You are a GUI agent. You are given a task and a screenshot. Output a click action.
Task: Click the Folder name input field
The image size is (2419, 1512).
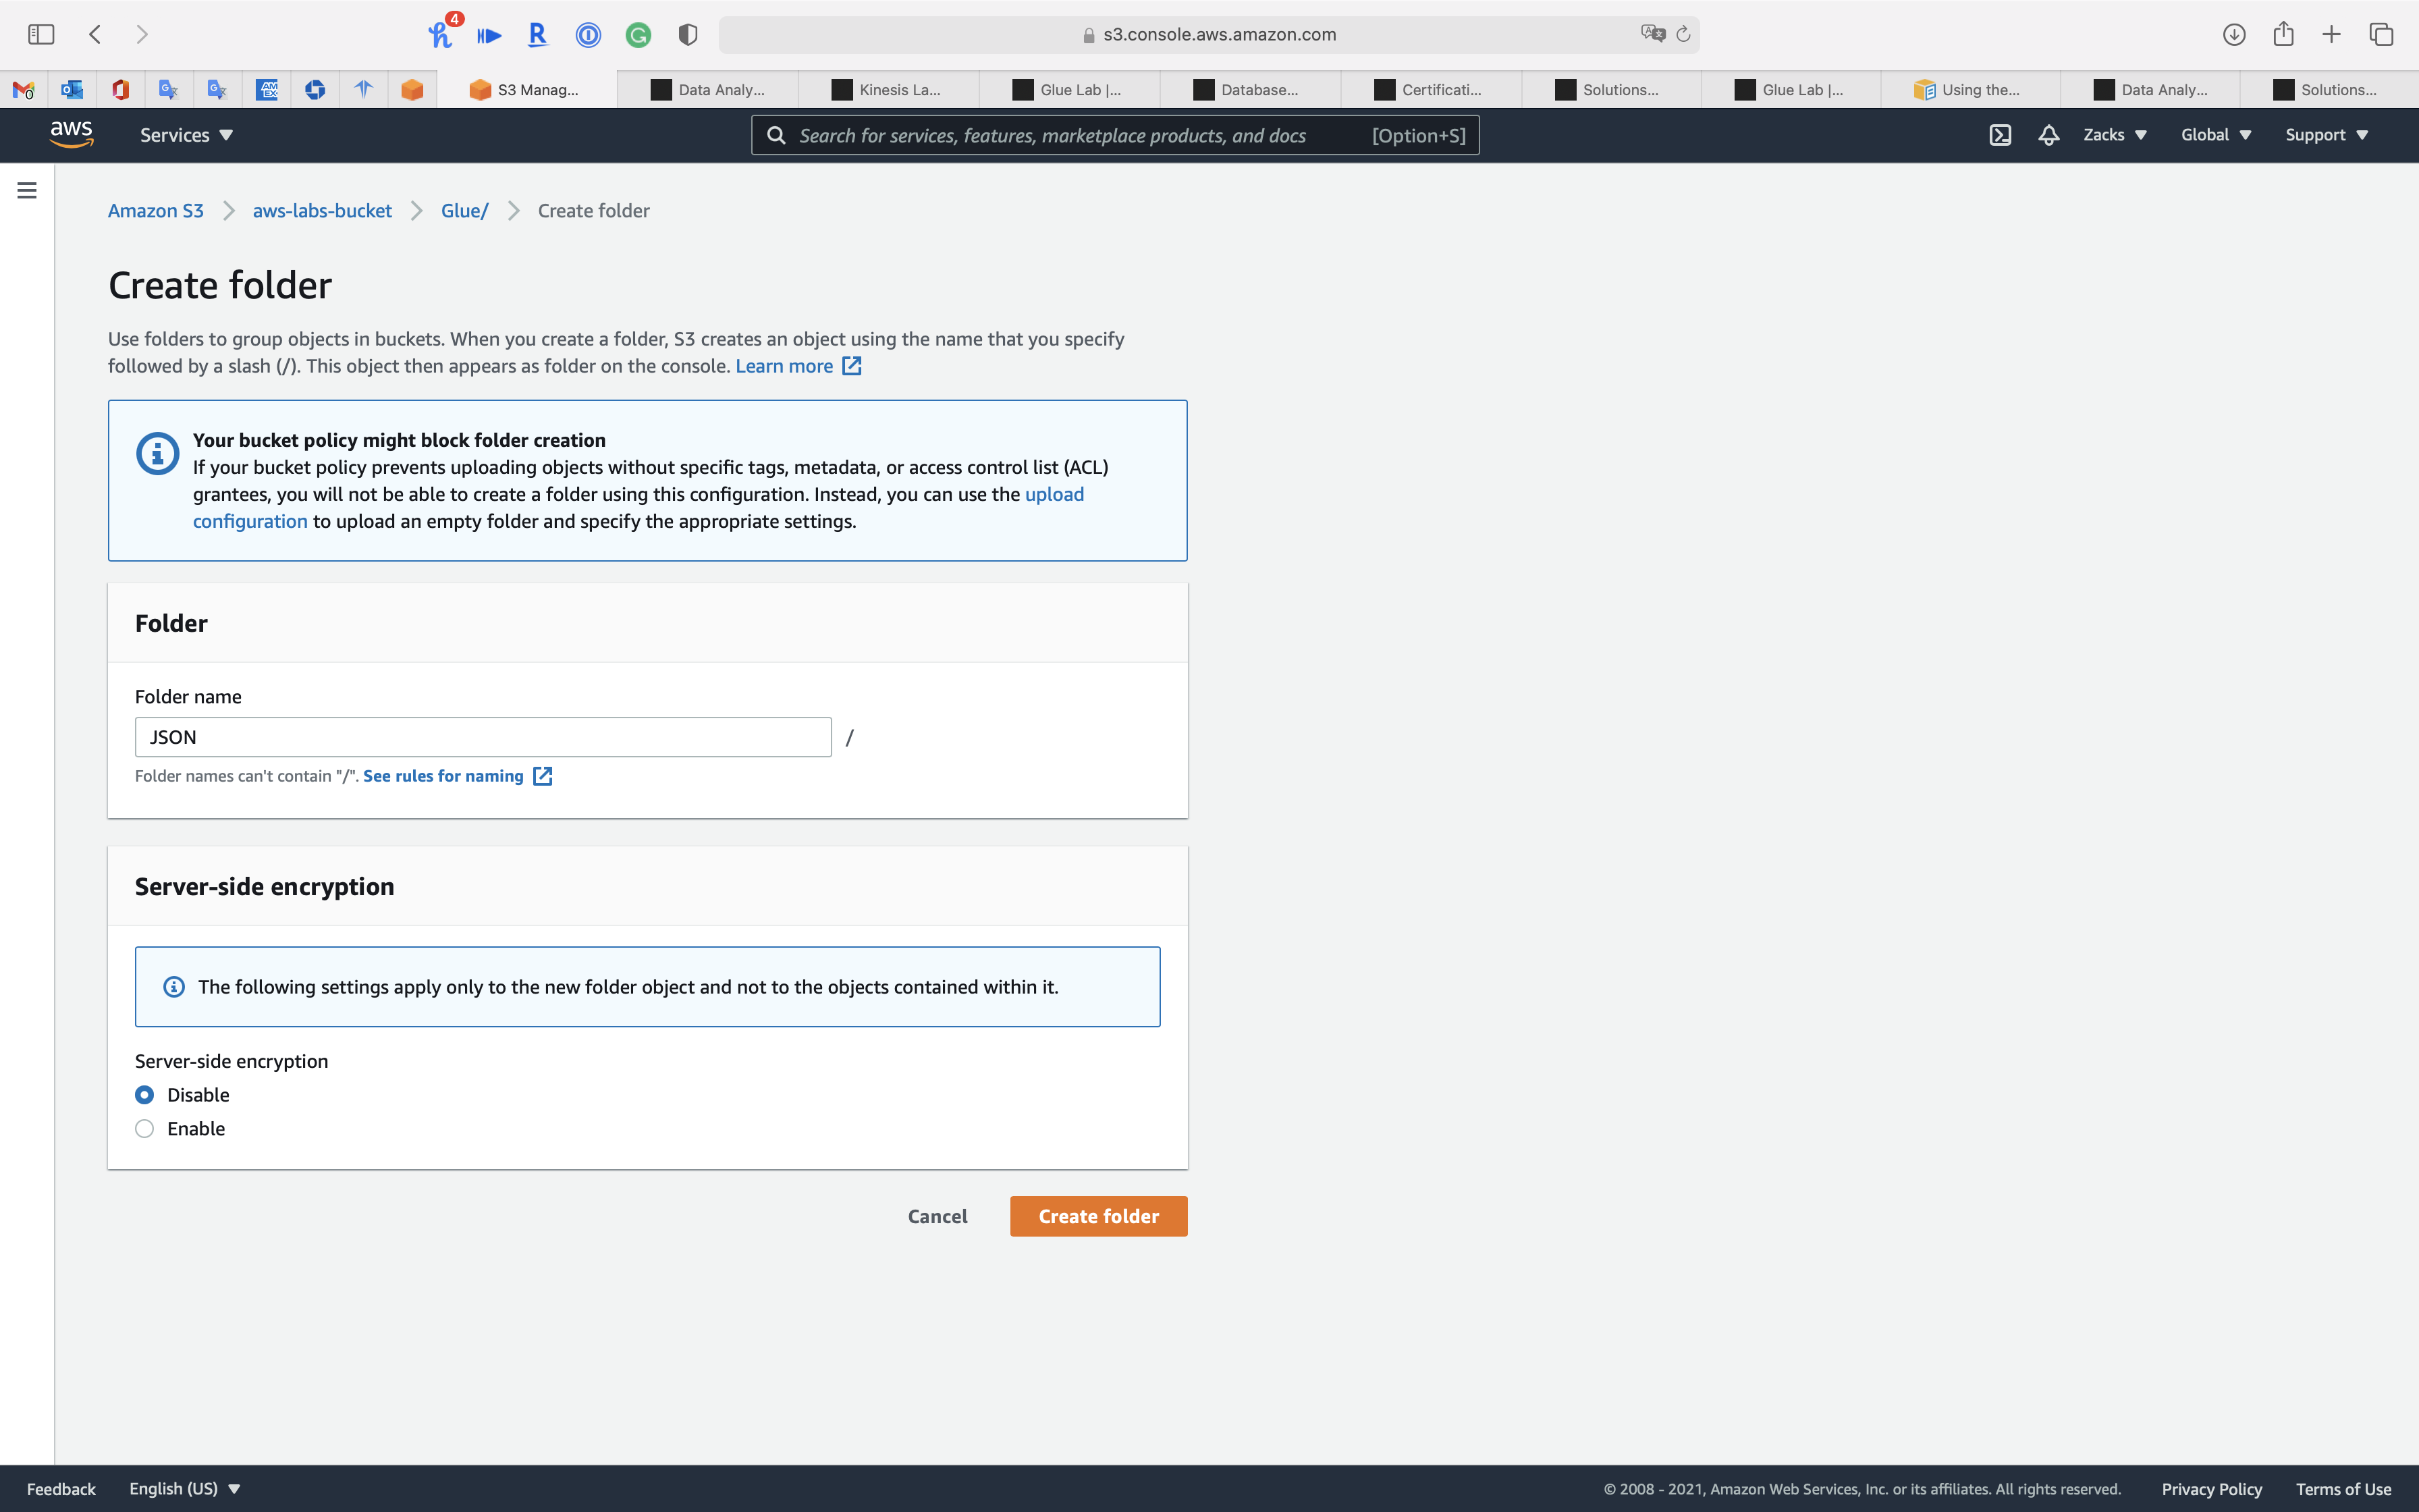tap(483, 737)
